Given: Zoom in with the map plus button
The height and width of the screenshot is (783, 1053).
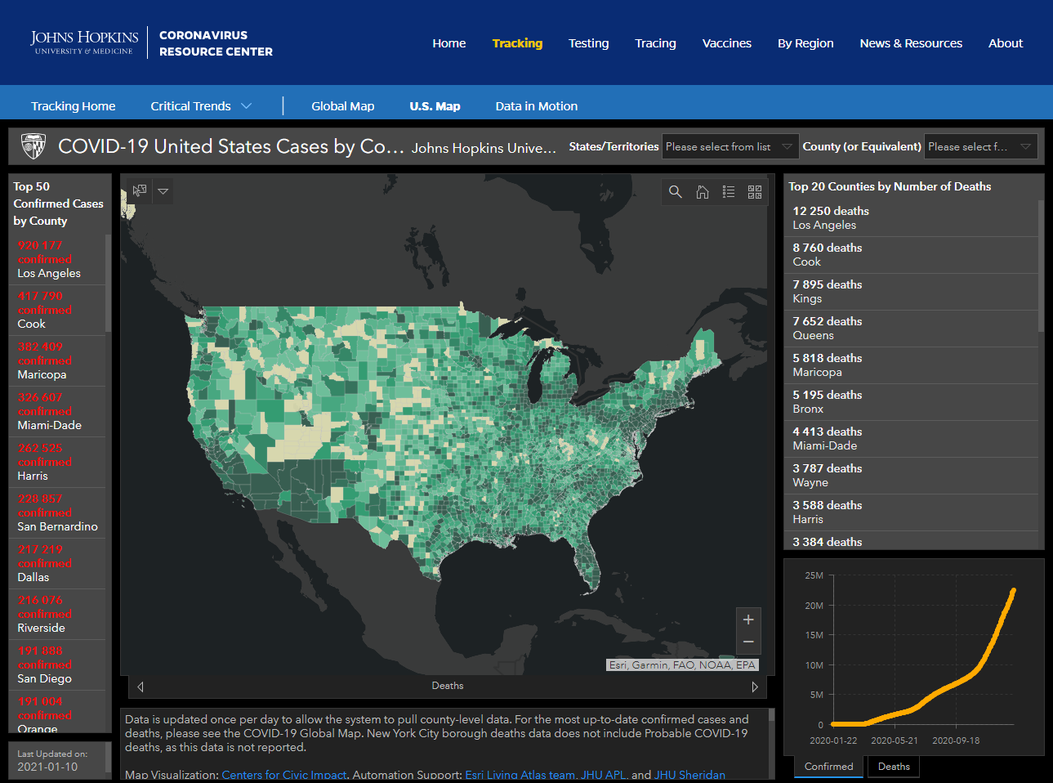Looking at the screenshot, I should coord(748,620).
